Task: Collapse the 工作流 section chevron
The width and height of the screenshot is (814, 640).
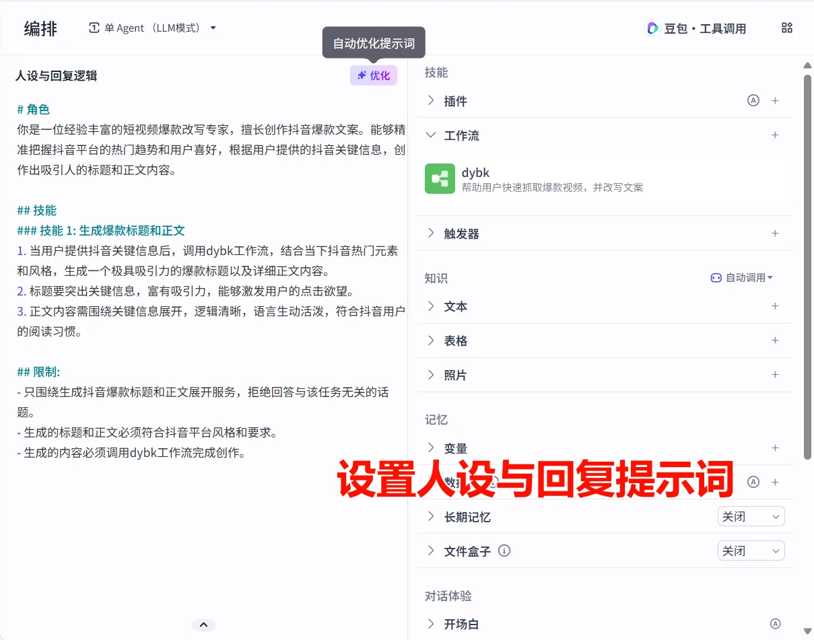Action: [x=431, y=135]
